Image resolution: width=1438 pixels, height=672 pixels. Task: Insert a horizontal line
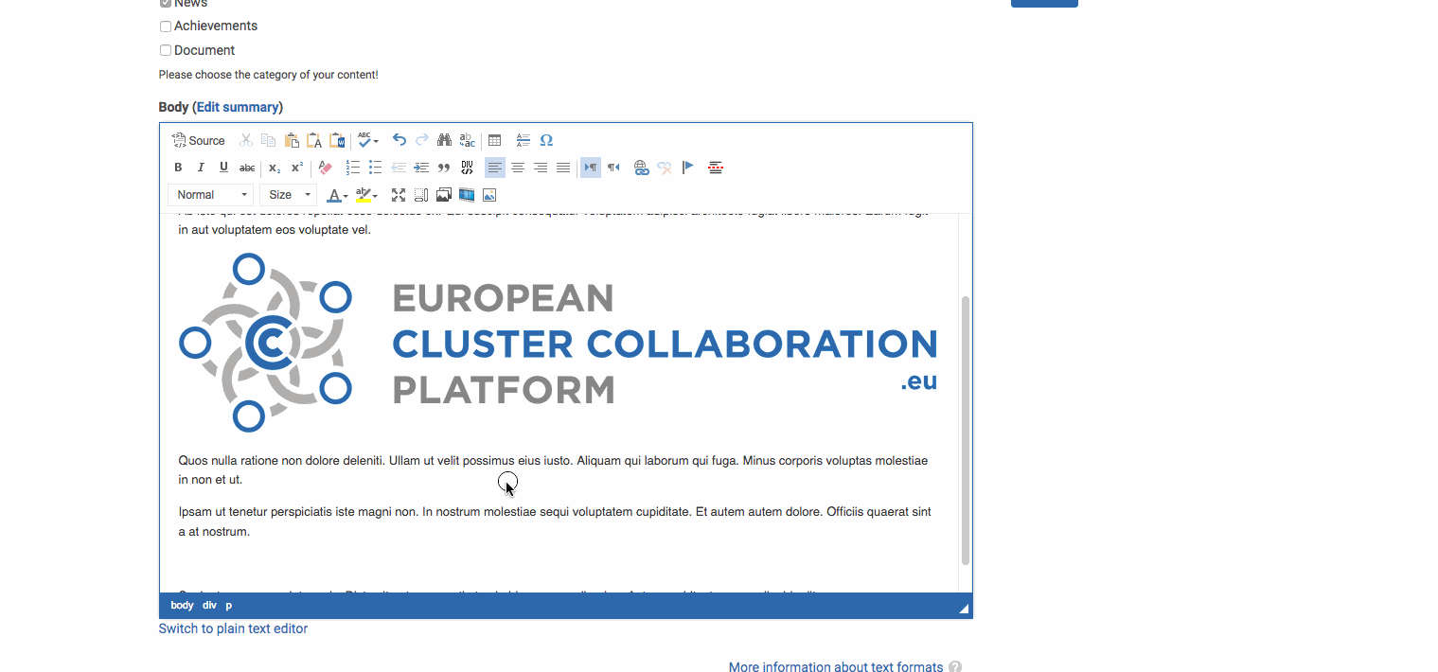click(x=524, y=140)
